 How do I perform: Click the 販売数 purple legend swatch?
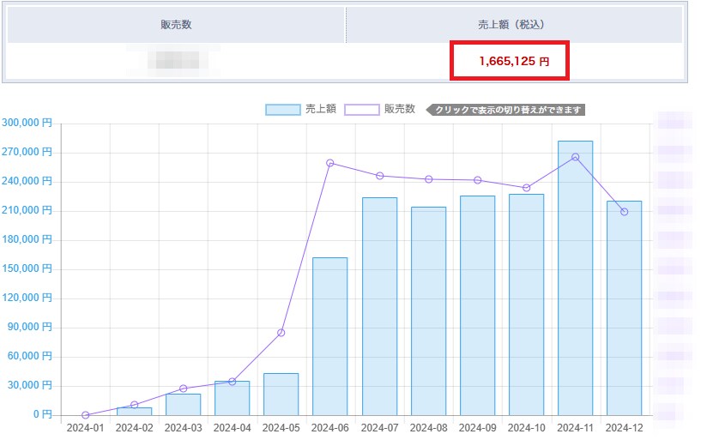click(362, 110)
